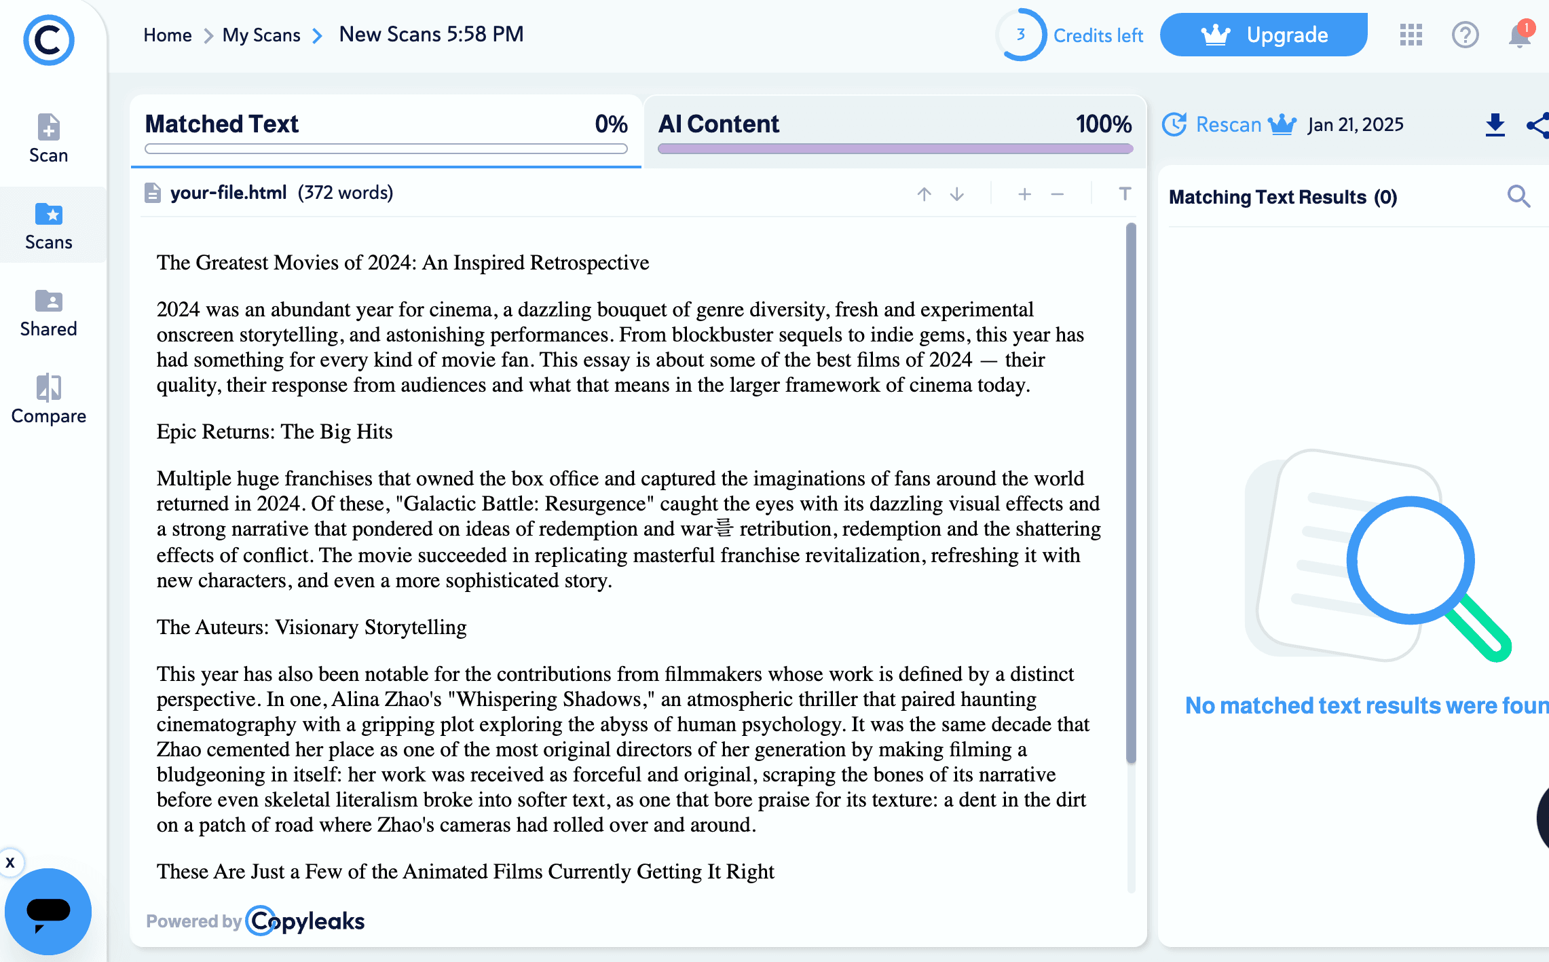The width and height of the screenshot is (1549, 962).
Task: Click the document vertical scrollbar
Action: (1130, 492)
